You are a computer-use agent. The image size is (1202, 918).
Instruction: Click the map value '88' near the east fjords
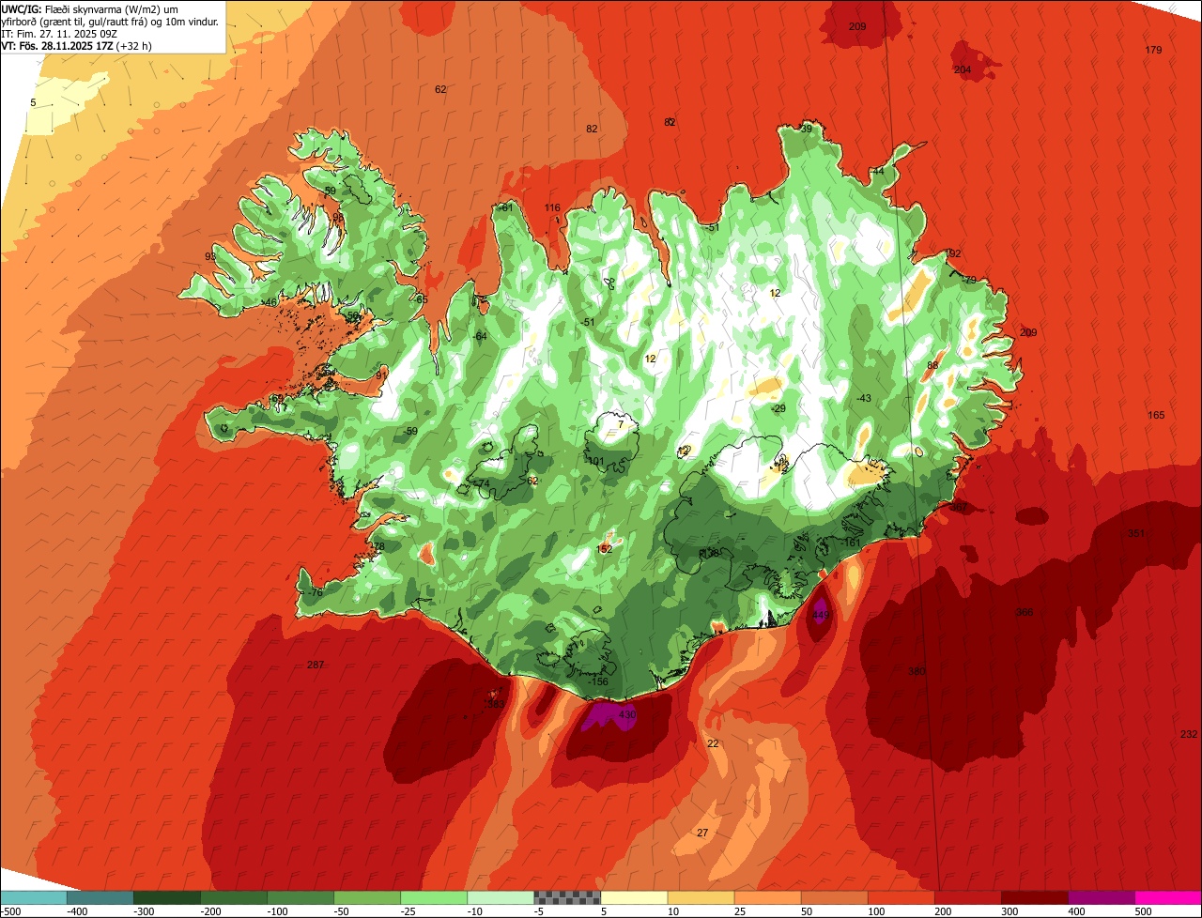pyautogui.click(x=932, y=365)
